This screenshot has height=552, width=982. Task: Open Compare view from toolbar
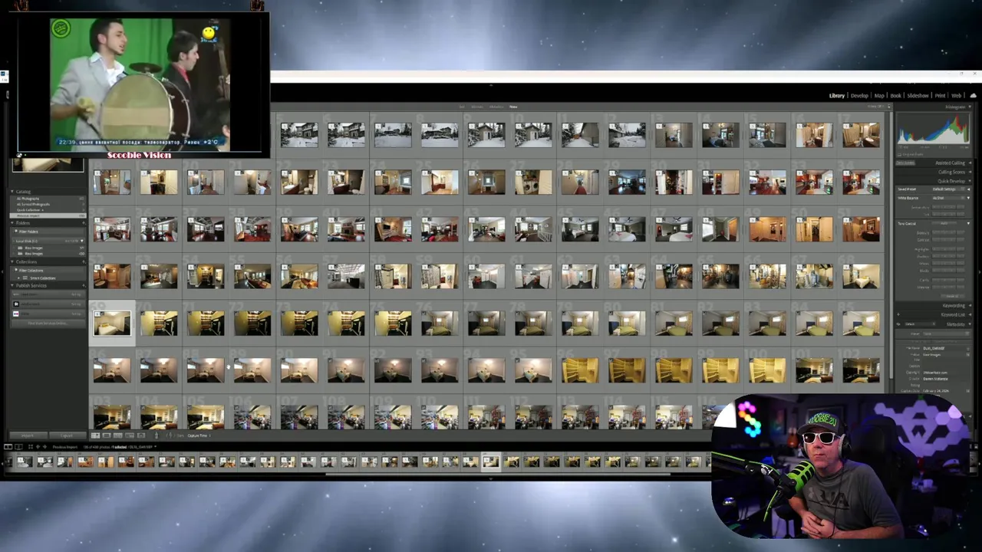pos(117,435)
